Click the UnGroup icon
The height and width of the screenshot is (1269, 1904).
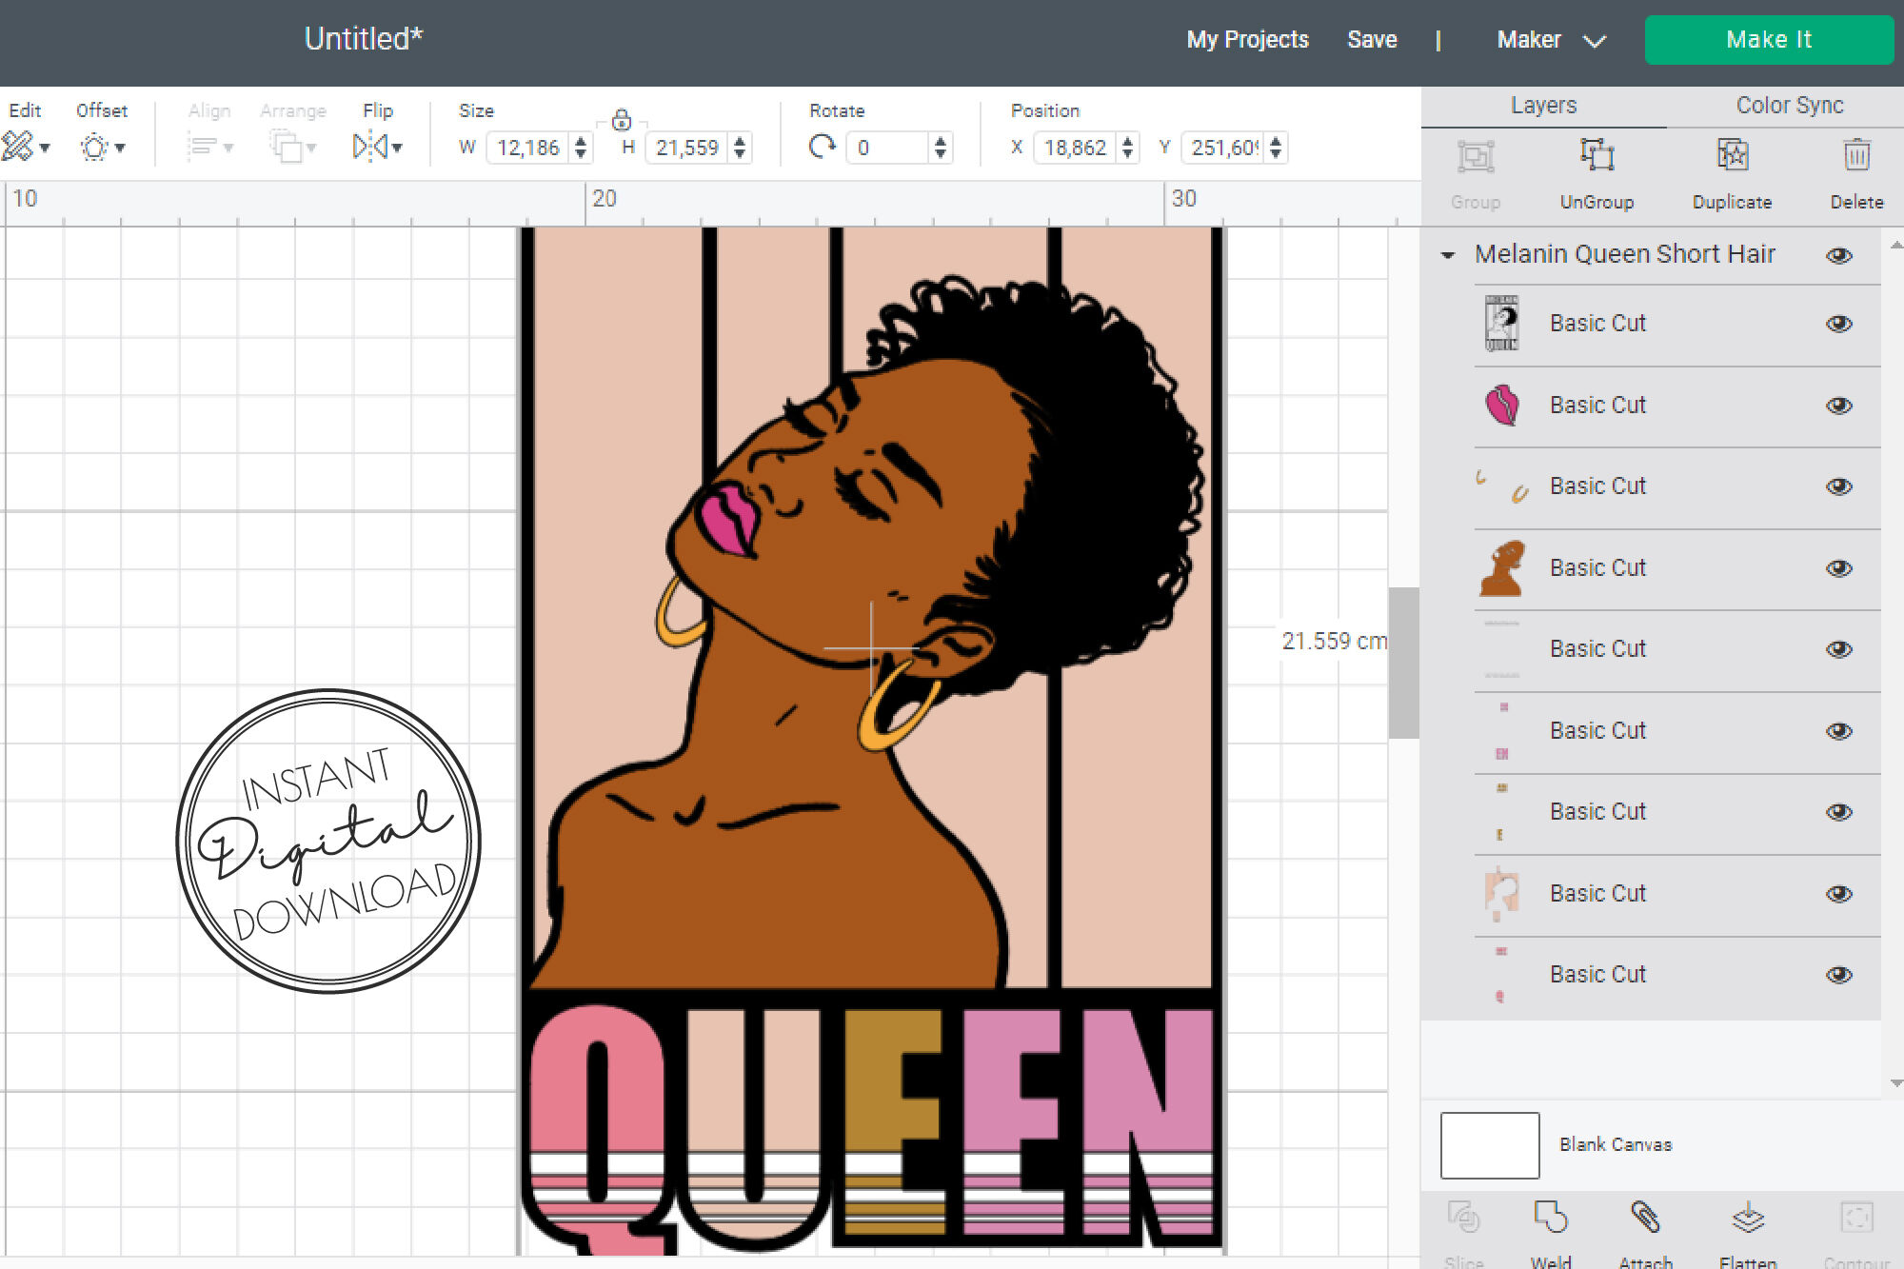1597,155
